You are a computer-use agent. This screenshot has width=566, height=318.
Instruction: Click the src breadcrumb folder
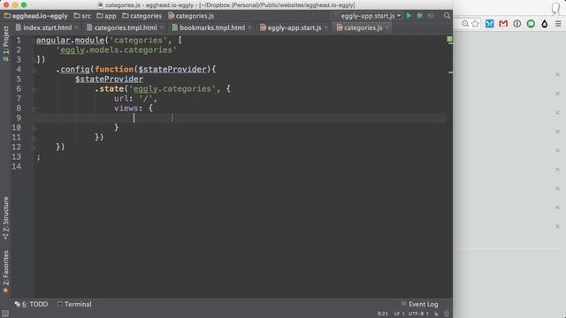click(82, 16)
